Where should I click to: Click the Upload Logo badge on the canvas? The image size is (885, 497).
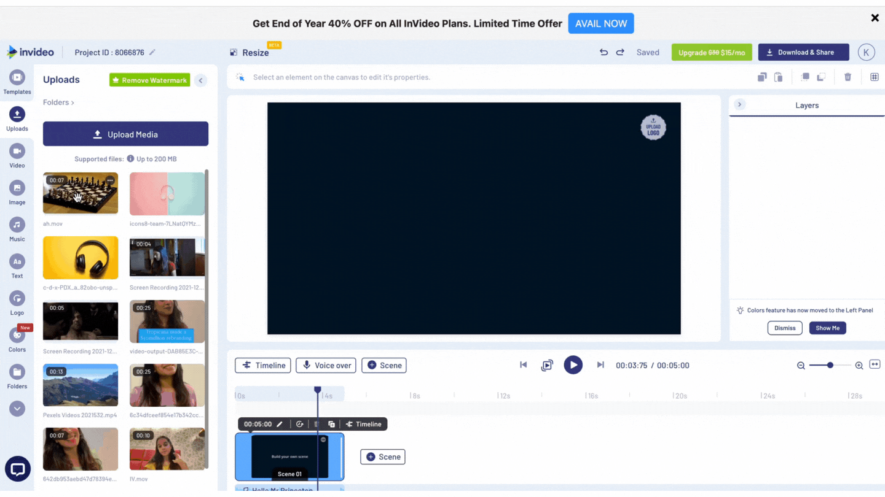(653, 127)
